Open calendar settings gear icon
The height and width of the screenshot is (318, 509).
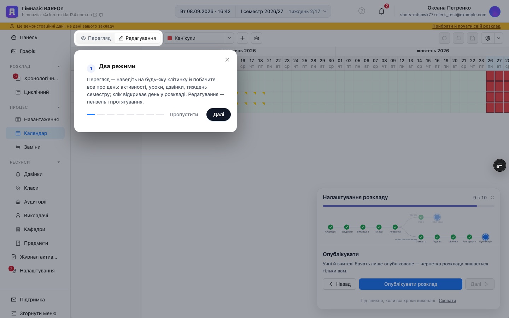pyautogui.click(x=488, y=38)
